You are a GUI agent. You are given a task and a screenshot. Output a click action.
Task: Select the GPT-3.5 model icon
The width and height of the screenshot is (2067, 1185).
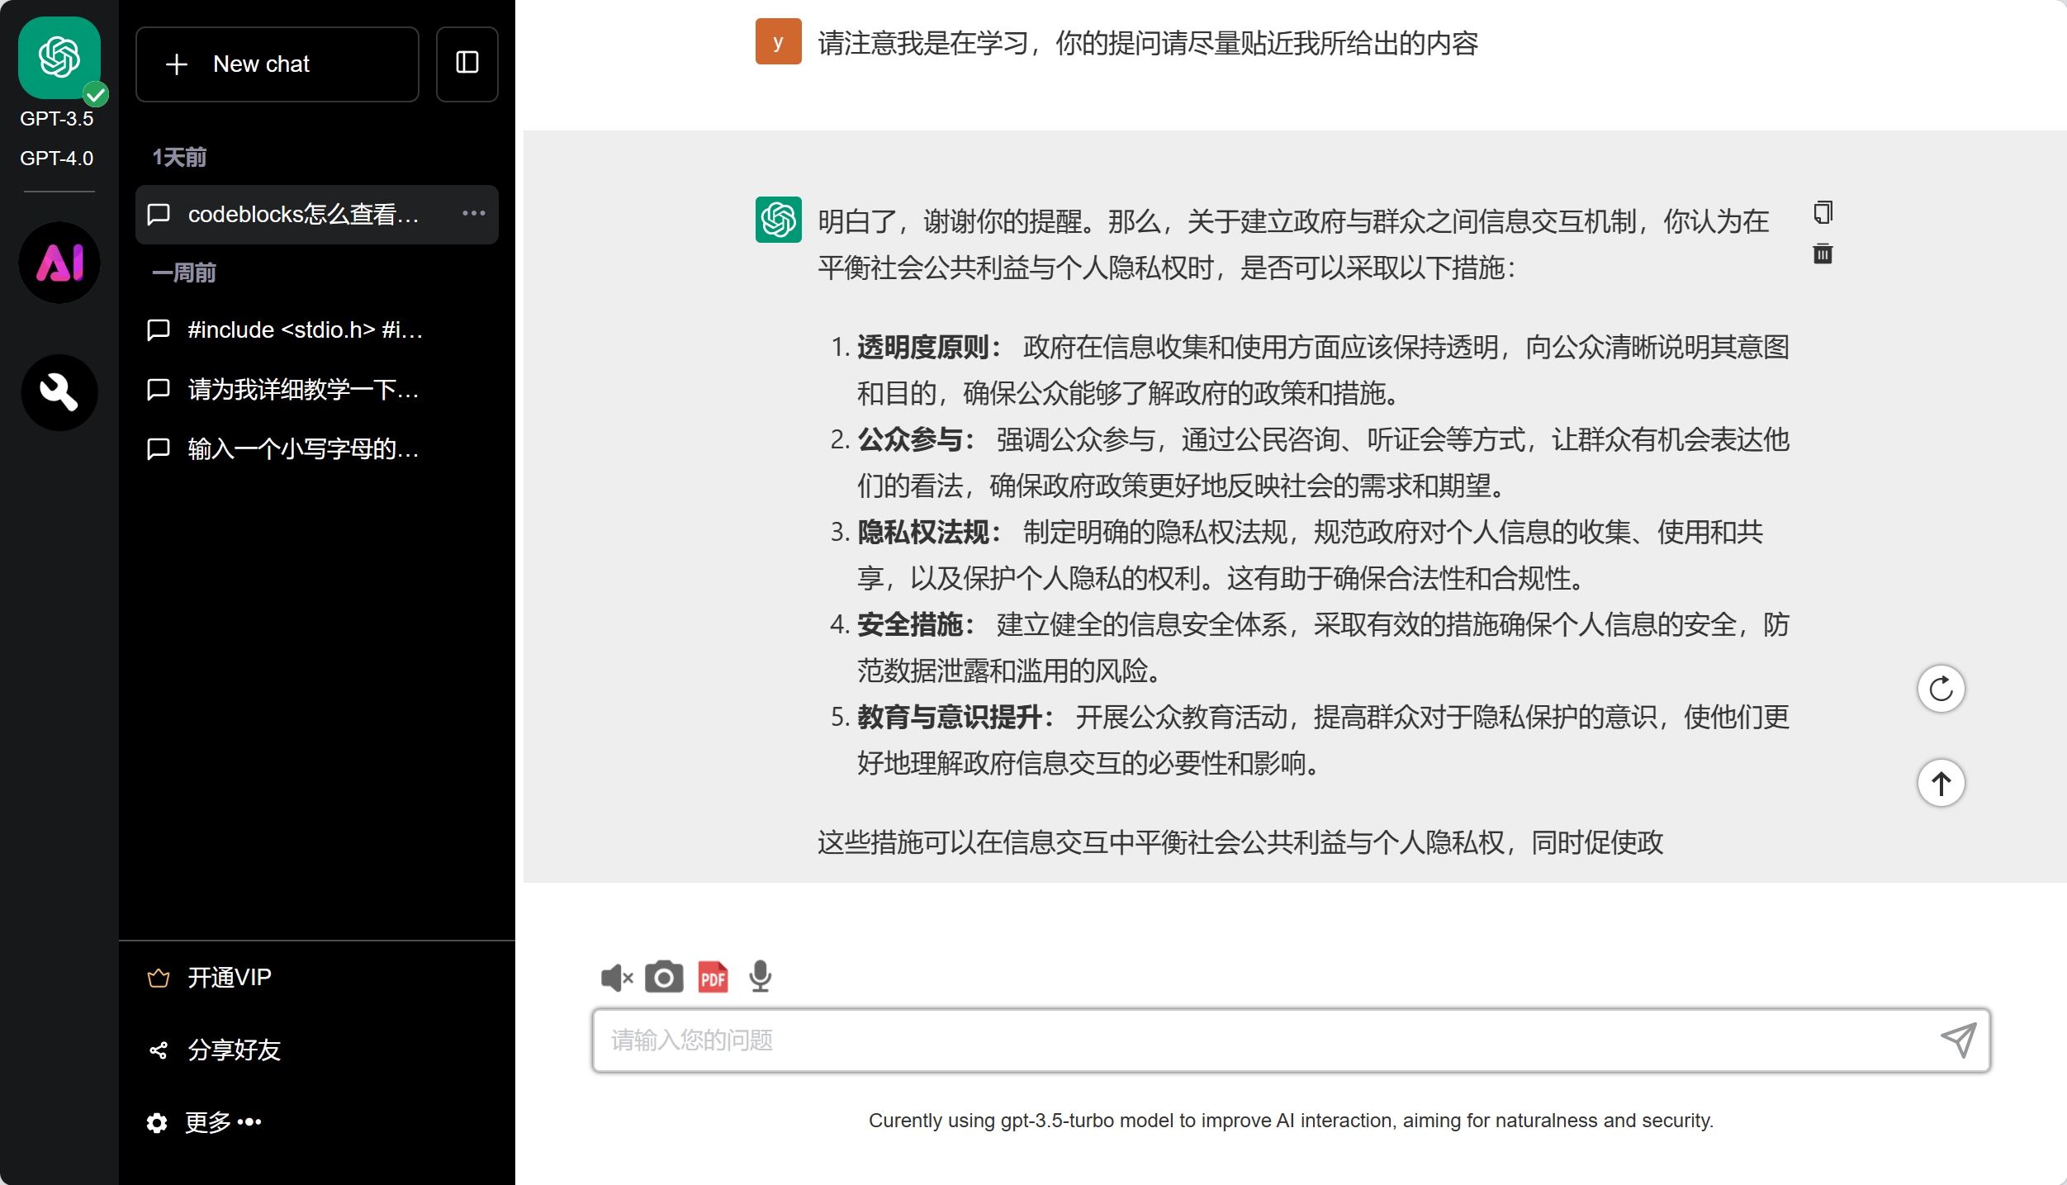tap(59, 58)
